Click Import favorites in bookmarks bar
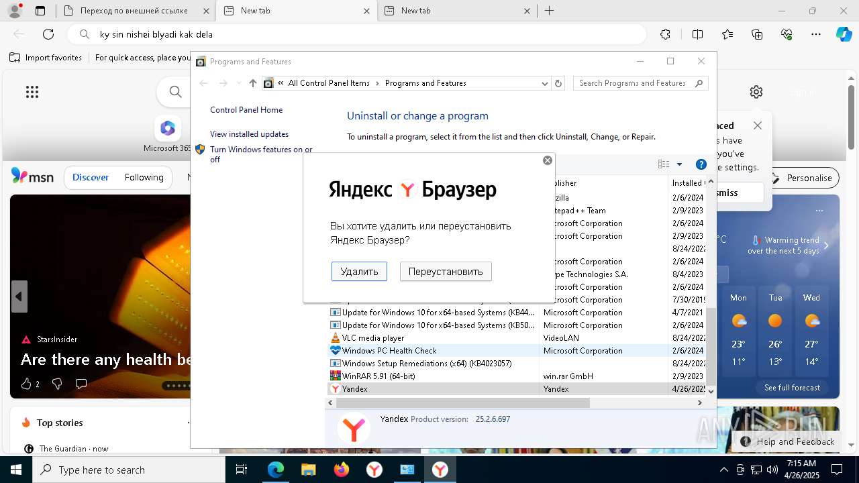Screen dimensions: 859x483 click(46, 58)
